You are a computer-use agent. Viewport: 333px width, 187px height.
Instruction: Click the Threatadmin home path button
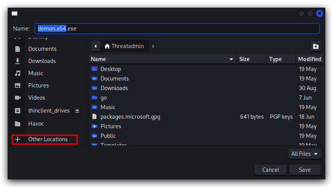coord(125,46)
